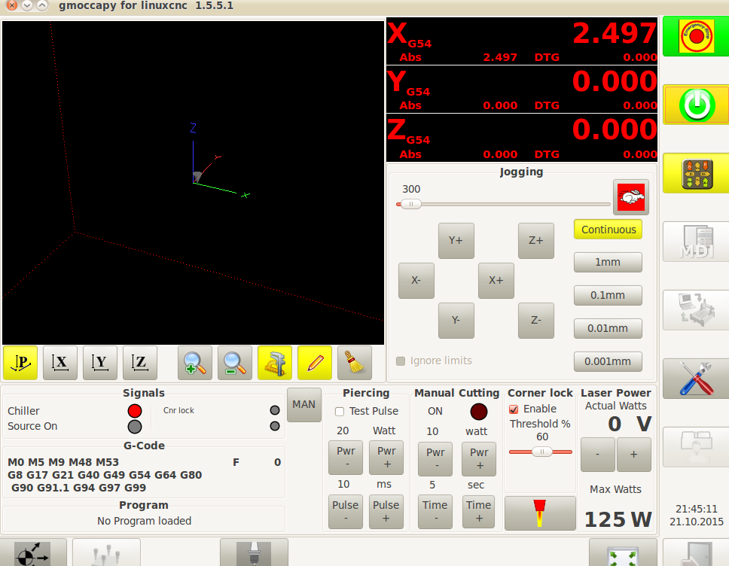Click the bottom tool spindle icon

pos(254,553)
